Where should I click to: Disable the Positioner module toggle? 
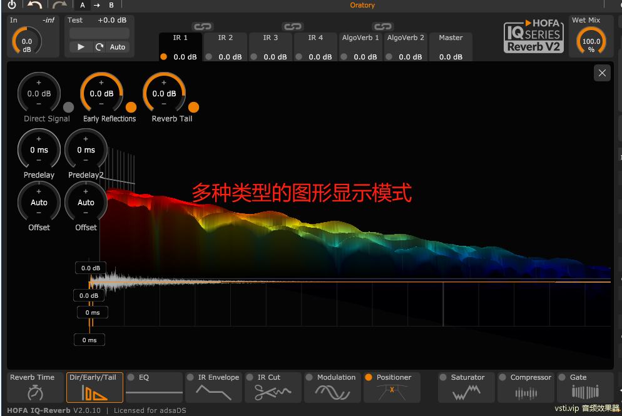(x=369, y=377)
